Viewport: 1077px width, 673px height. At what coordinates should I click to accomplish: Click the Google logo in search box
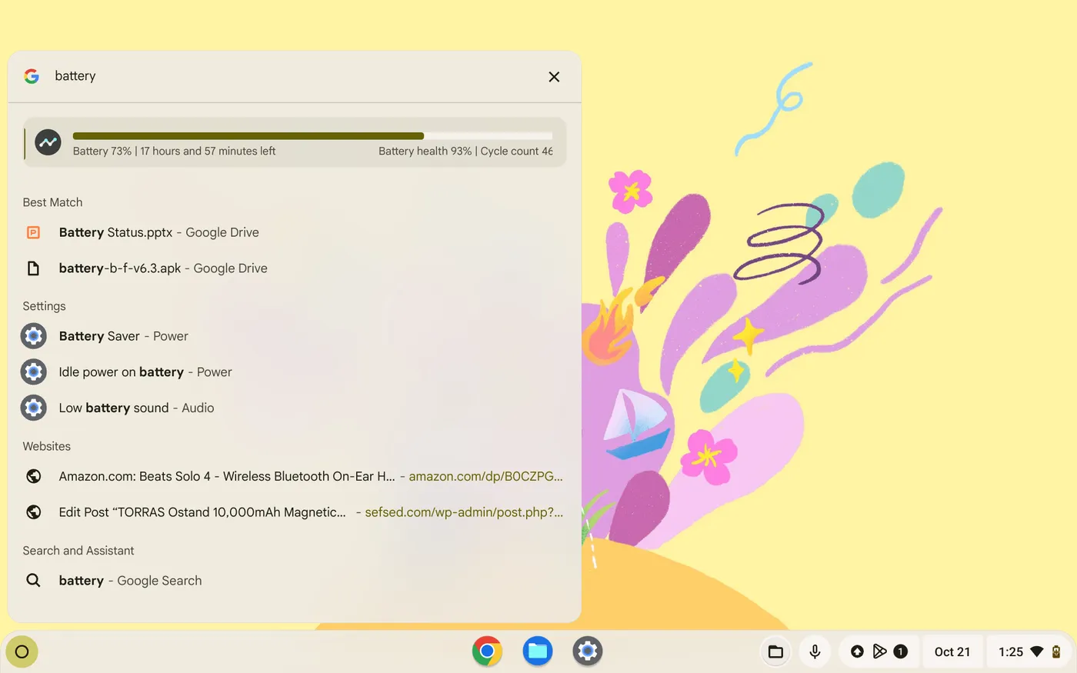point(32,76)
